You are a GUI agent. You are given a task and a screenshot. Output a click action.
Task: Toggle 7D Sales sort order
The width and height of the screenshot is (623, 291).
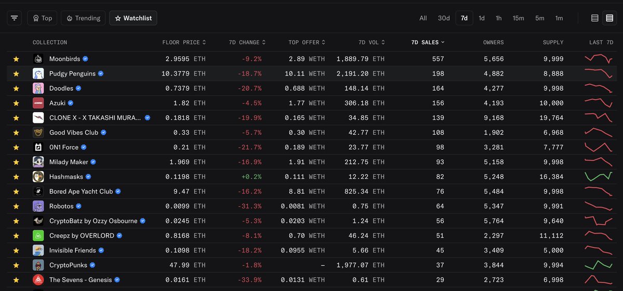pyautogui.click(x=428, y=43)
